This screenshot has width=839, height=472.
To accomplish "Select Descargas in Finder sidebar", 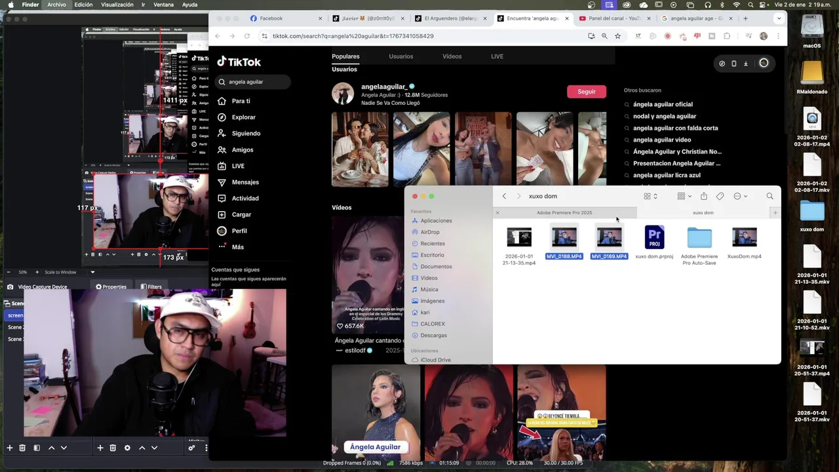I will (433, 336).
